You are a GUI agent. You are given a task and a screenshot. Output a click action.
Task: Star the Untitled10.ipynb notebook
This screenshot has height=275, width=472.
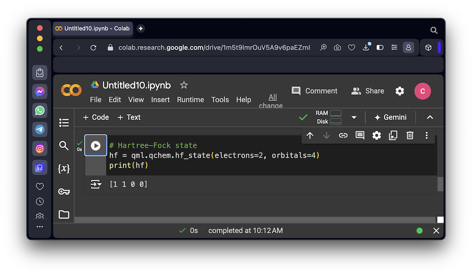pos(184,85)
